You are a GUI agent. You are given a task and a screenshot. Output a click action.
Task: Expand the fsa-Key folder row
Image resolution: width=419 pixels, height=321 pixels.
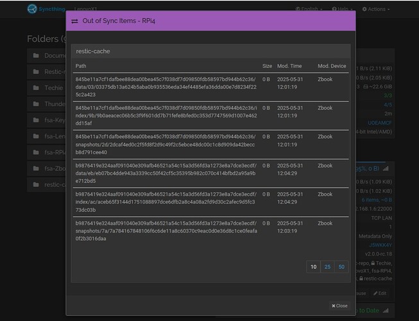coord(46,120)
